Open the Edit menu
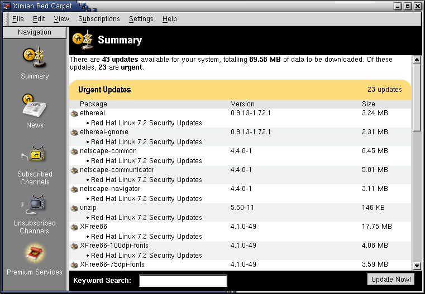Image resolution: width=425 pixels, height=294 pixels. (x=39, y=19)
